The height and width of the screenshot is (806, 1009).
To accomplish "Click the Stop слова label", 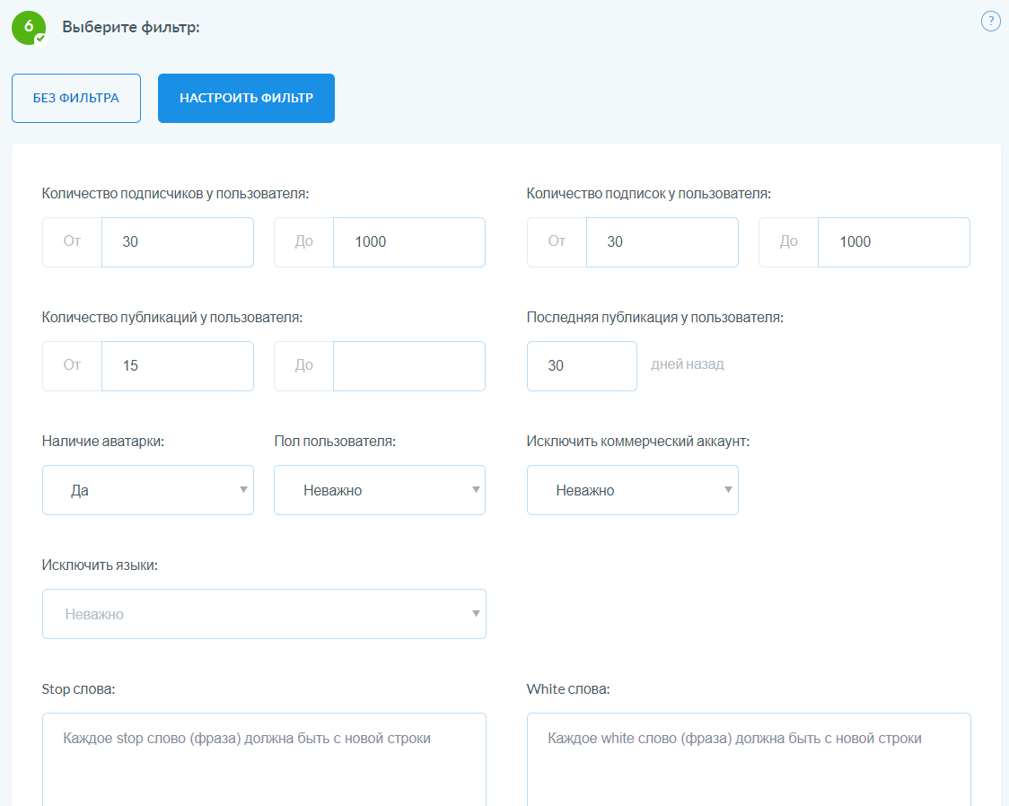I will pyautogui.click(x=78, y=689).
